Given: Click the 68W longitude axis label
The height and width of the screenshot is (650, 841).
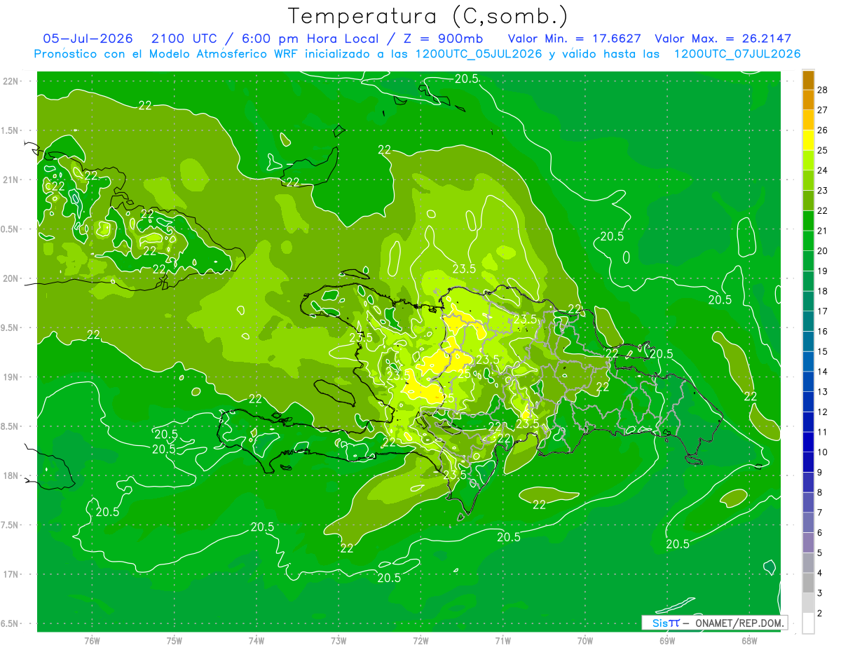Looking at the screenshot, I should (x=749, y=640).
